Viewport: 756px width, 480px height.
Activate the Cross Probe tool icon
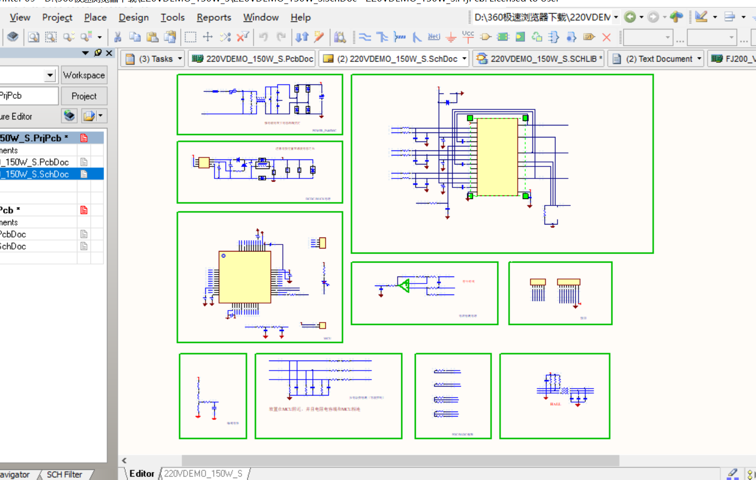(x=319, y=36)
